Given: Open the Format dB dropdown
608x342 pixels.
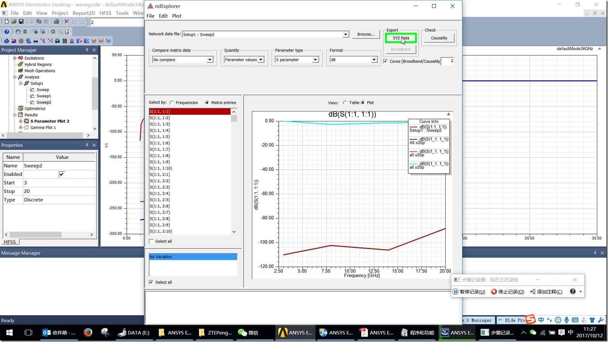Looking at the screenshot, I should pyautogui.click(x=374, y=60).
